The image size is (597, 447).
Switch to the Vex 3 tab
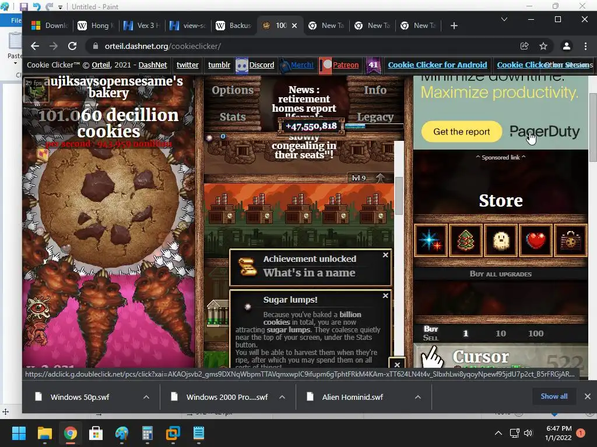click(142, 26)
